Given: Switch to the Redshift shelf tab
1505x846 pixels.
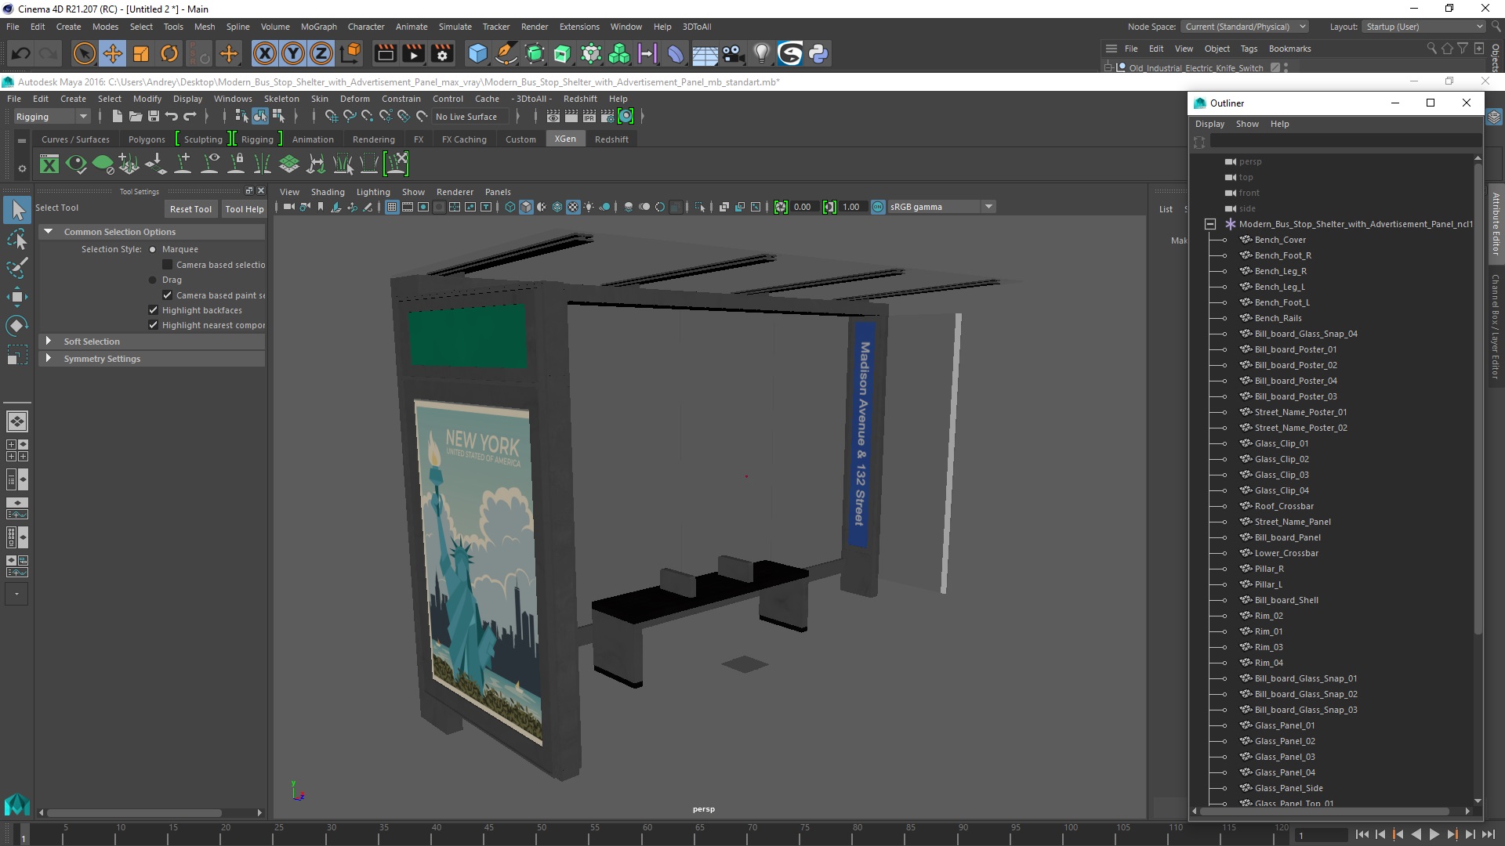Looking at the screenshot, I should (x=611, y=139).
